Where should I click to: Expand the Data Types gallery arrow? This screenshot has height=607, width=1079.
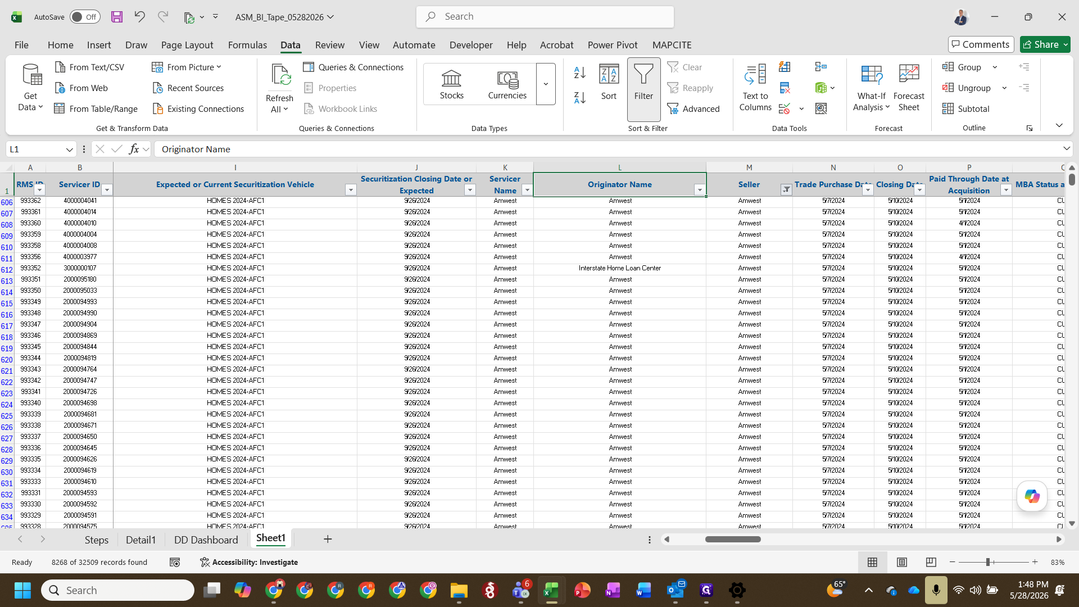tap(546, 84)
